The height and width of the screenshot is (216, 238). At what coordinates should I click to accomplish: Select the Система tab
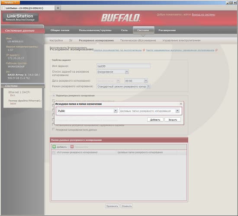pyautogui.click(x=143, y=30)
